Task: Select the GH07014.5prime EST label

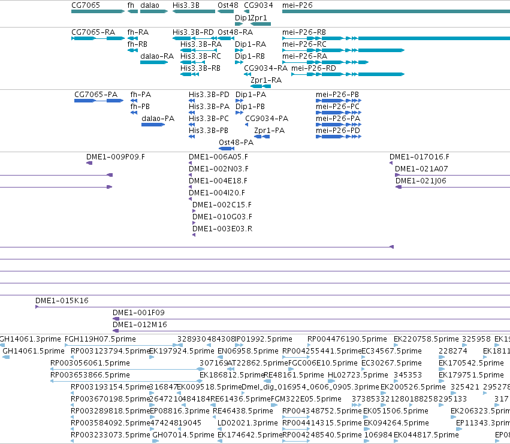Action: tap(183, 435)
